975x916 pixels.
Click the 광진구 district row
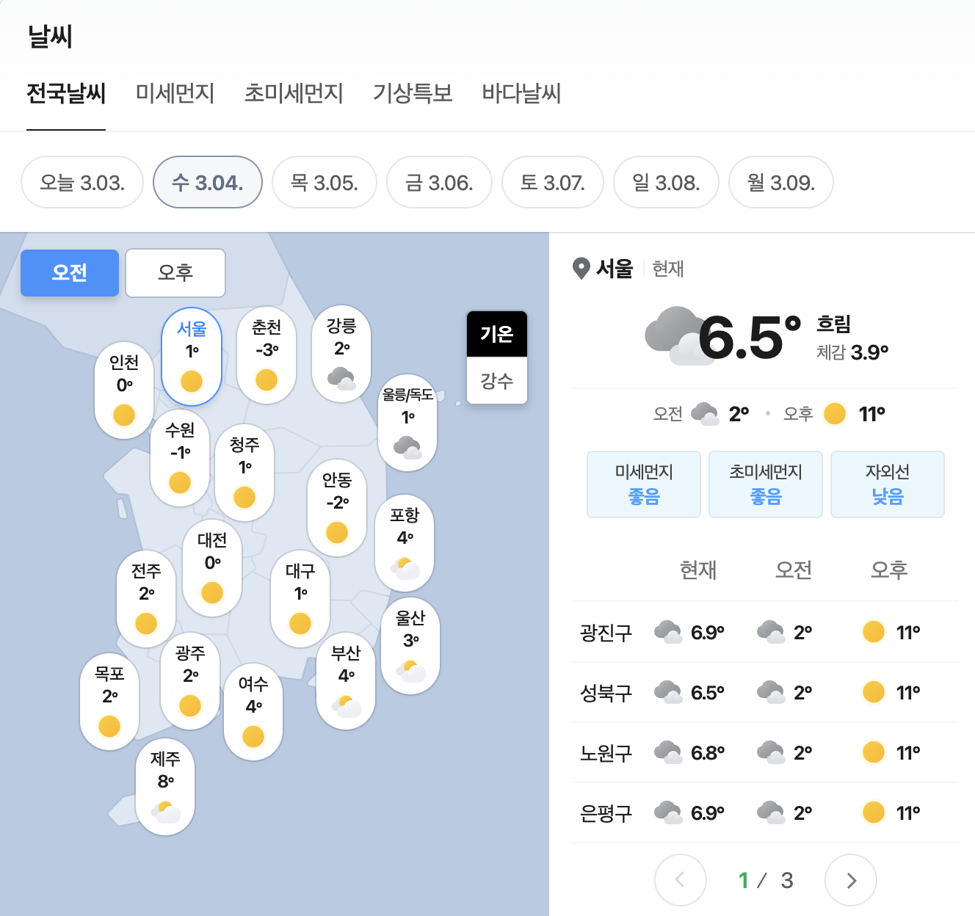(x=765, y=632)
